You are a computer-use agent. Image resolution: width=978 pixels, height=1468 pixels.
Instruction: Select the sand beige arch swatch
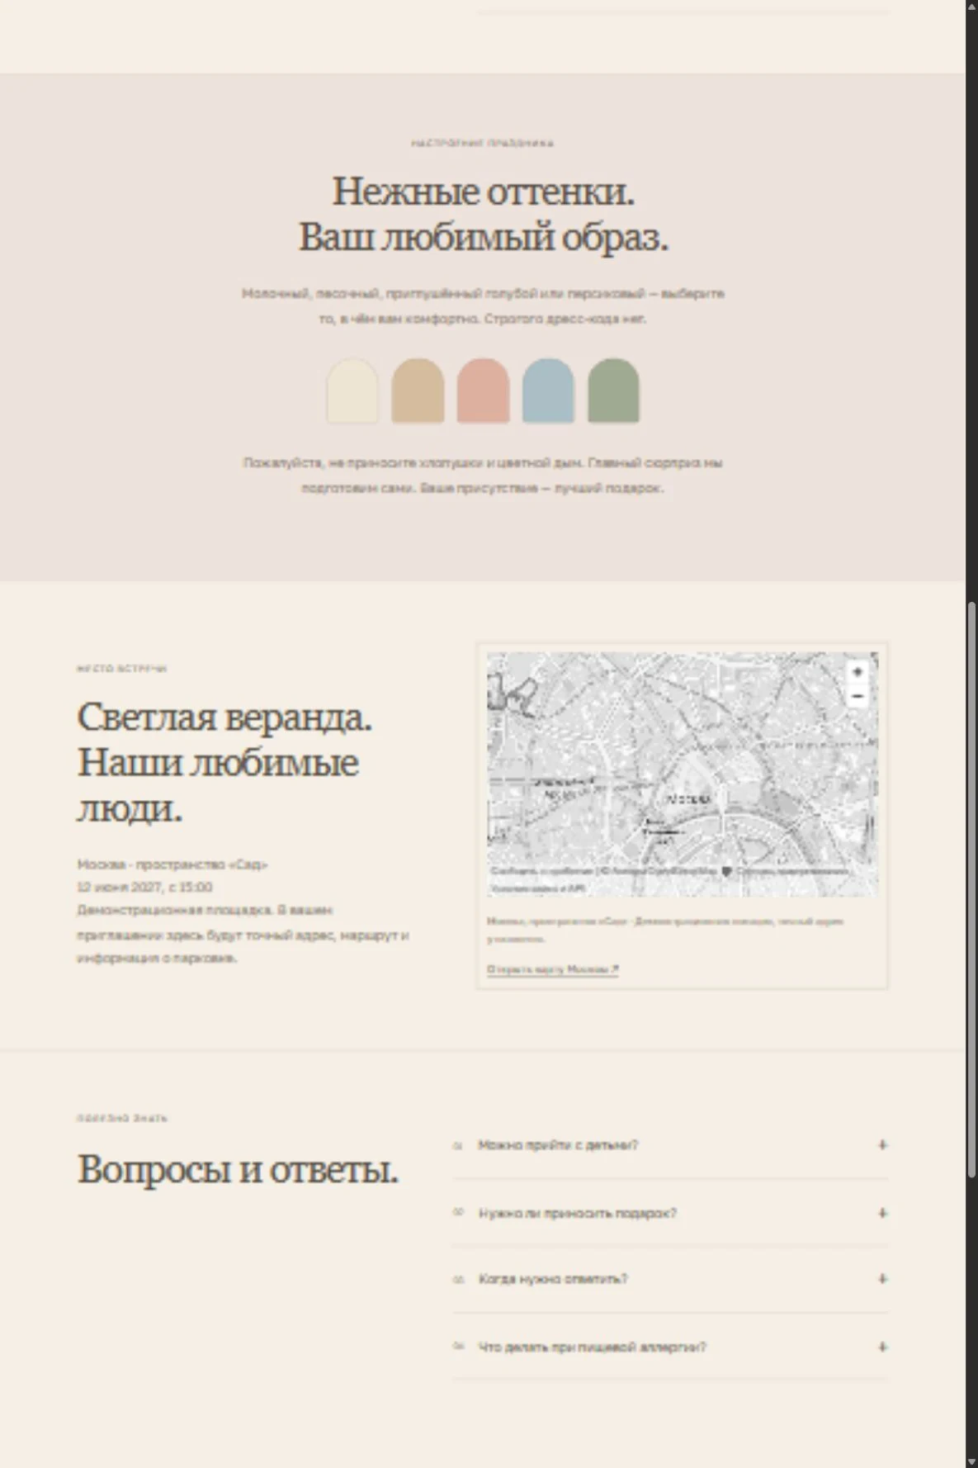click(418, 391)
